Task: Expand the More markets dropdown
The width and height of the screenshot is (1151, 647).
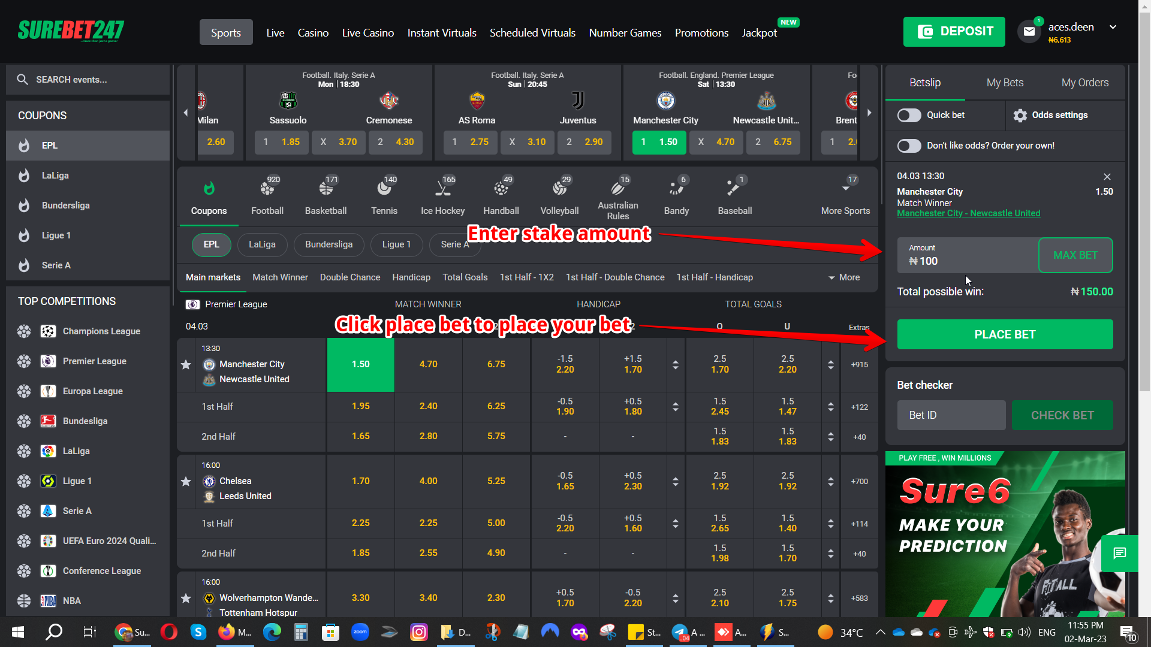Action: (x=844, y=277)
